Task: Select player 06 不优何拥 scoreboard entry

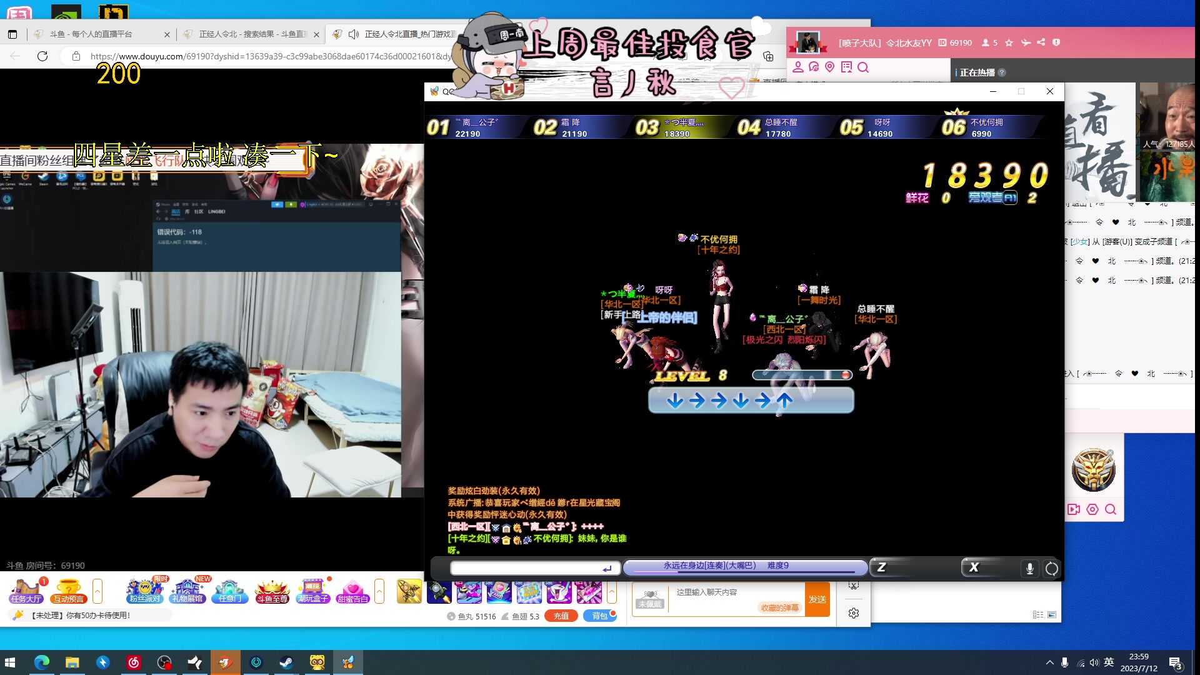Action: point(991,127)
